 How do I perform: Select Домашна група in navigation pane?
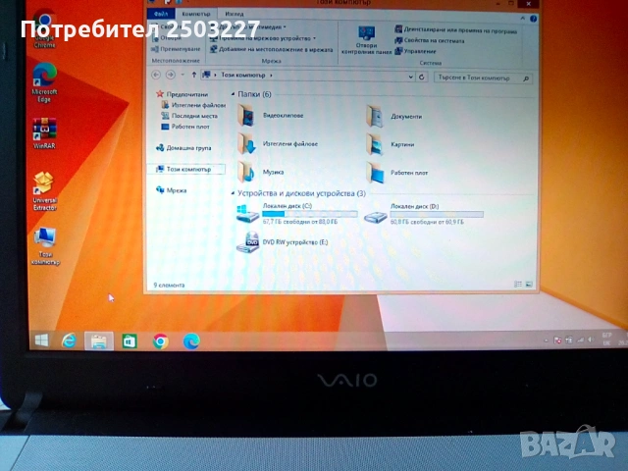(183, 148)
